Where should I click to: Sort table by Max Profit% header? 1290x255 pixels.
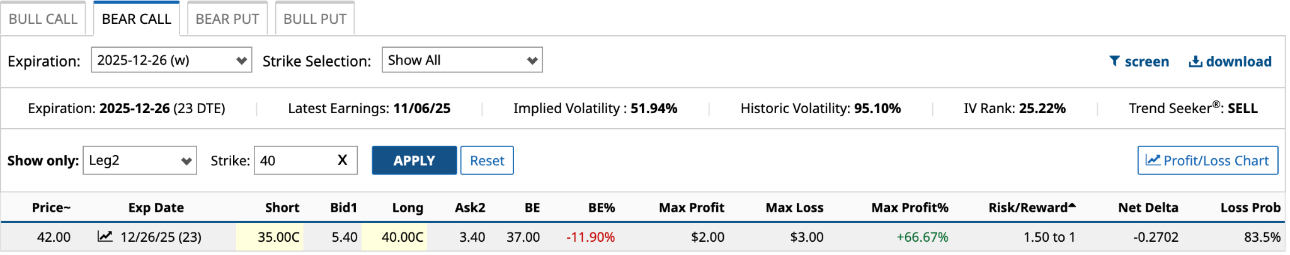pyautogui.click(x=909, y=208)
